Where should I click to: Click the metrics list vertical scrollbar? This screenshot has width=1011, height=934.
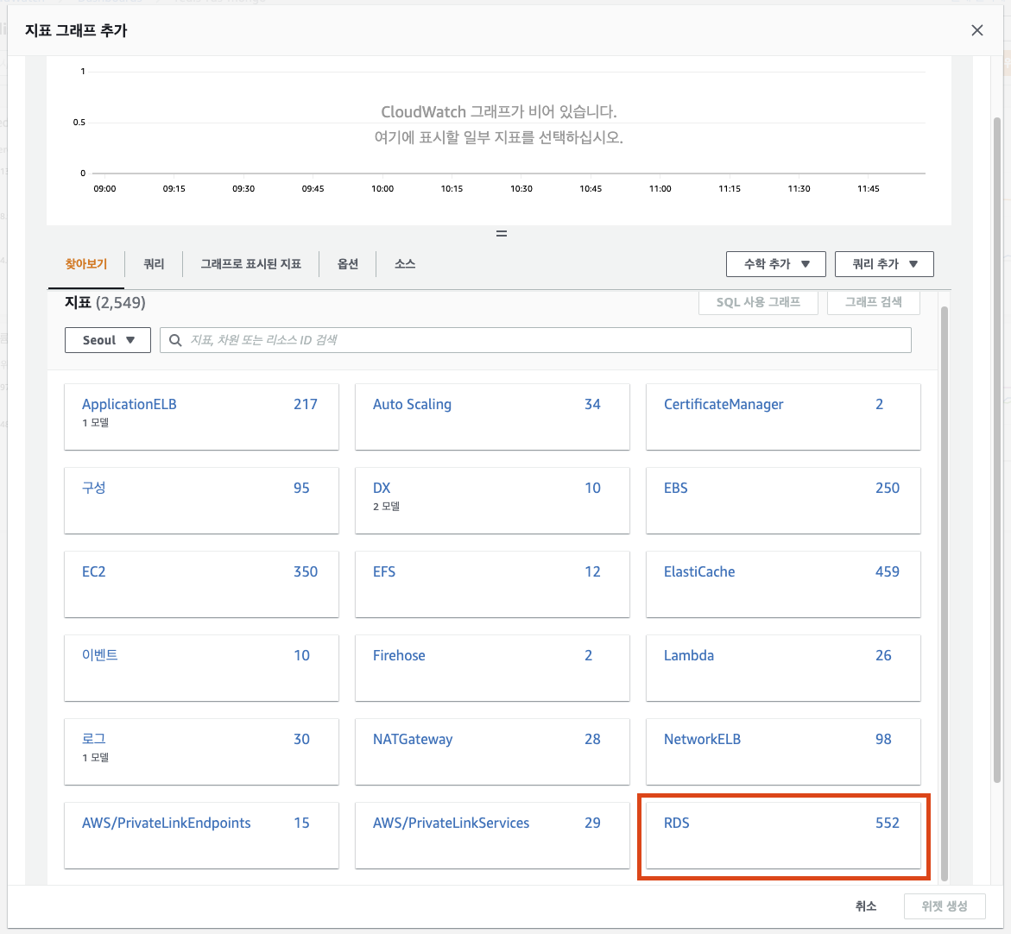944,593
